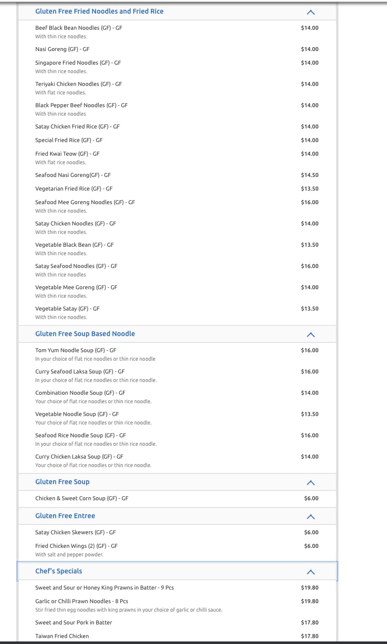Pick Teriyaki Chicken Noodles (GF)
The width and height of the screenshot is (387, 644).
click(x=78, y=84)
